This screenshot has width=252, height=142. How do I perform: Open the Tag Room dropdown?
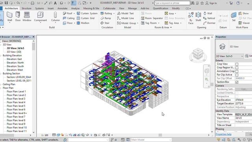pos(159,23)
